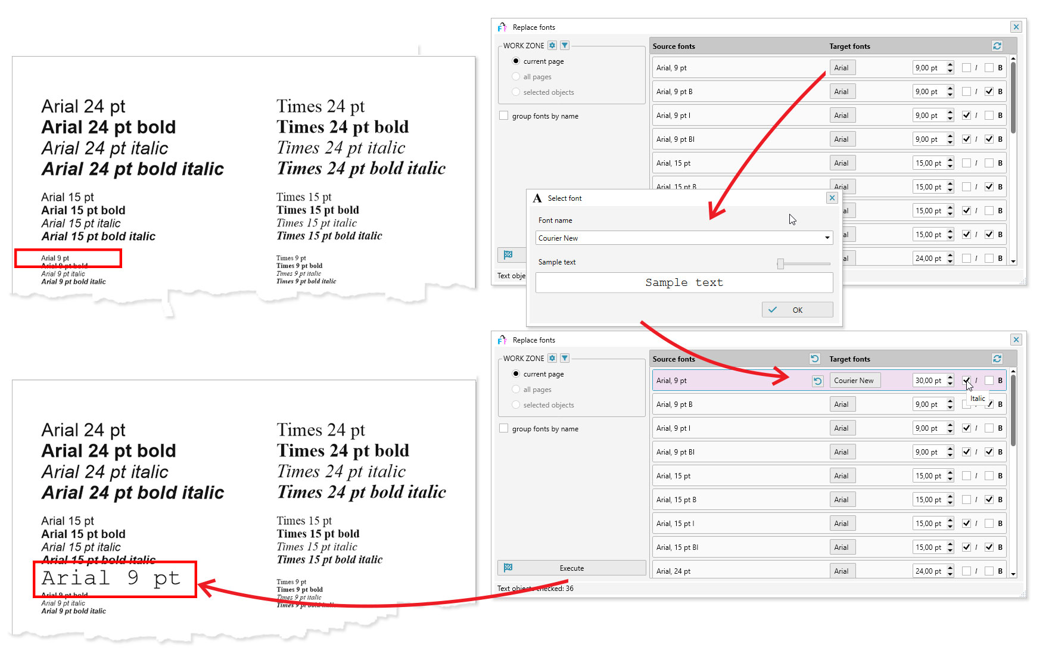Screen dimensions: 1052x669
Task: Open WORK ZONE gear in window with Execute button
Action: (552, 358)
